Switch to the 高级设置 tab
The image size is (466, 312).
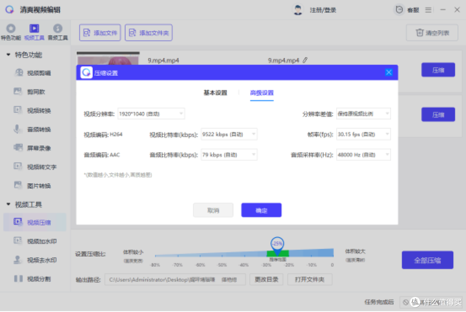(x=262, y=93)
